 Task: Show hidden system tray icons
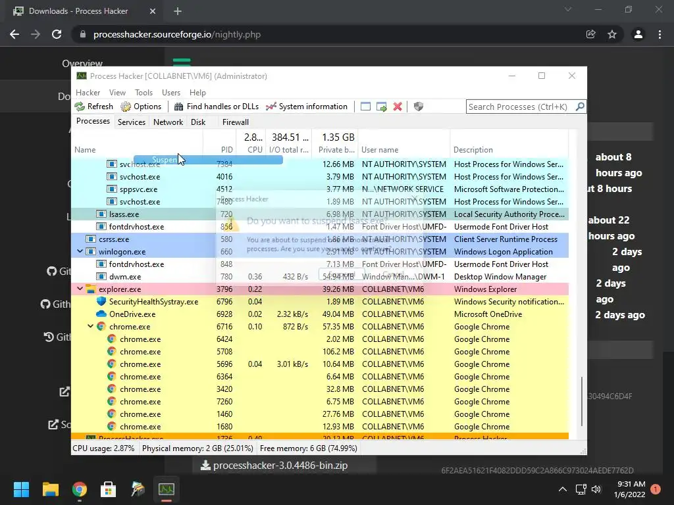[x=563, y=489]
